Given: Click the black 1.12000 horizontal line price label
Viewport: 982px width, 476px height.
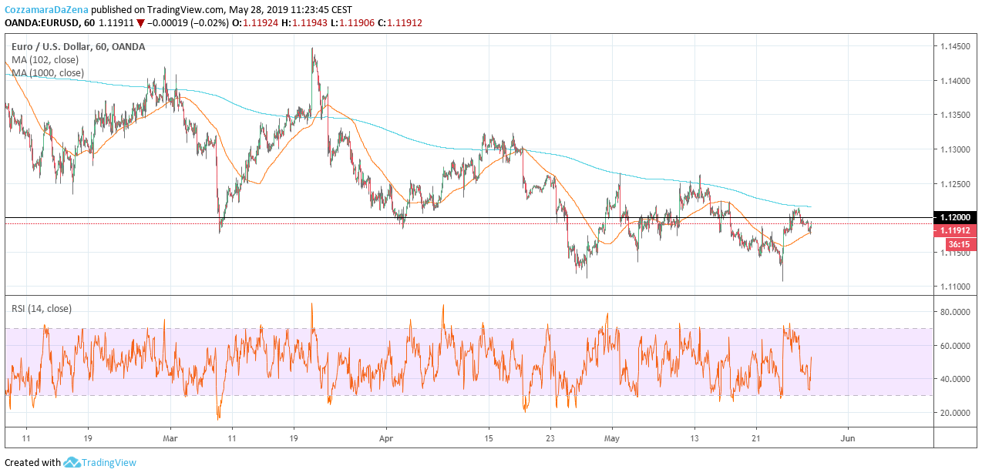Looking at the screenshot, I should coord(956,217).
